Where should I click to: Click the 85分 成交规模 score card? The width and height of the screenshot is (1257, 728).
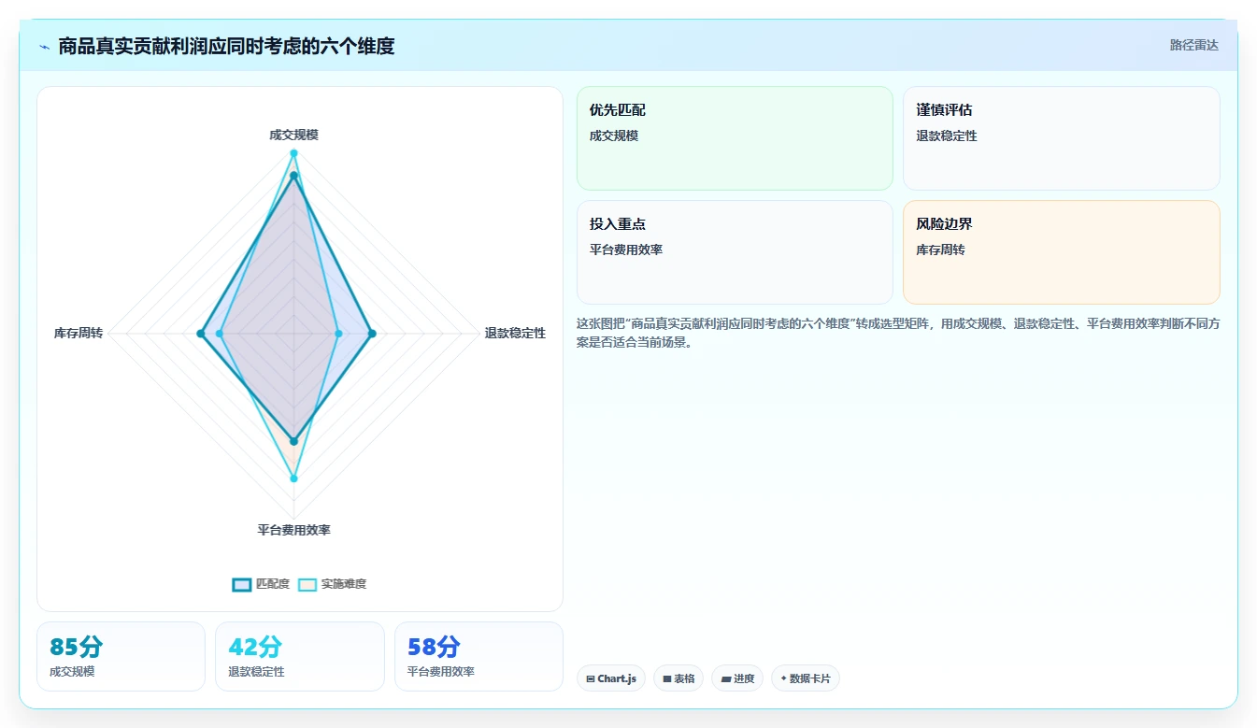121,656
